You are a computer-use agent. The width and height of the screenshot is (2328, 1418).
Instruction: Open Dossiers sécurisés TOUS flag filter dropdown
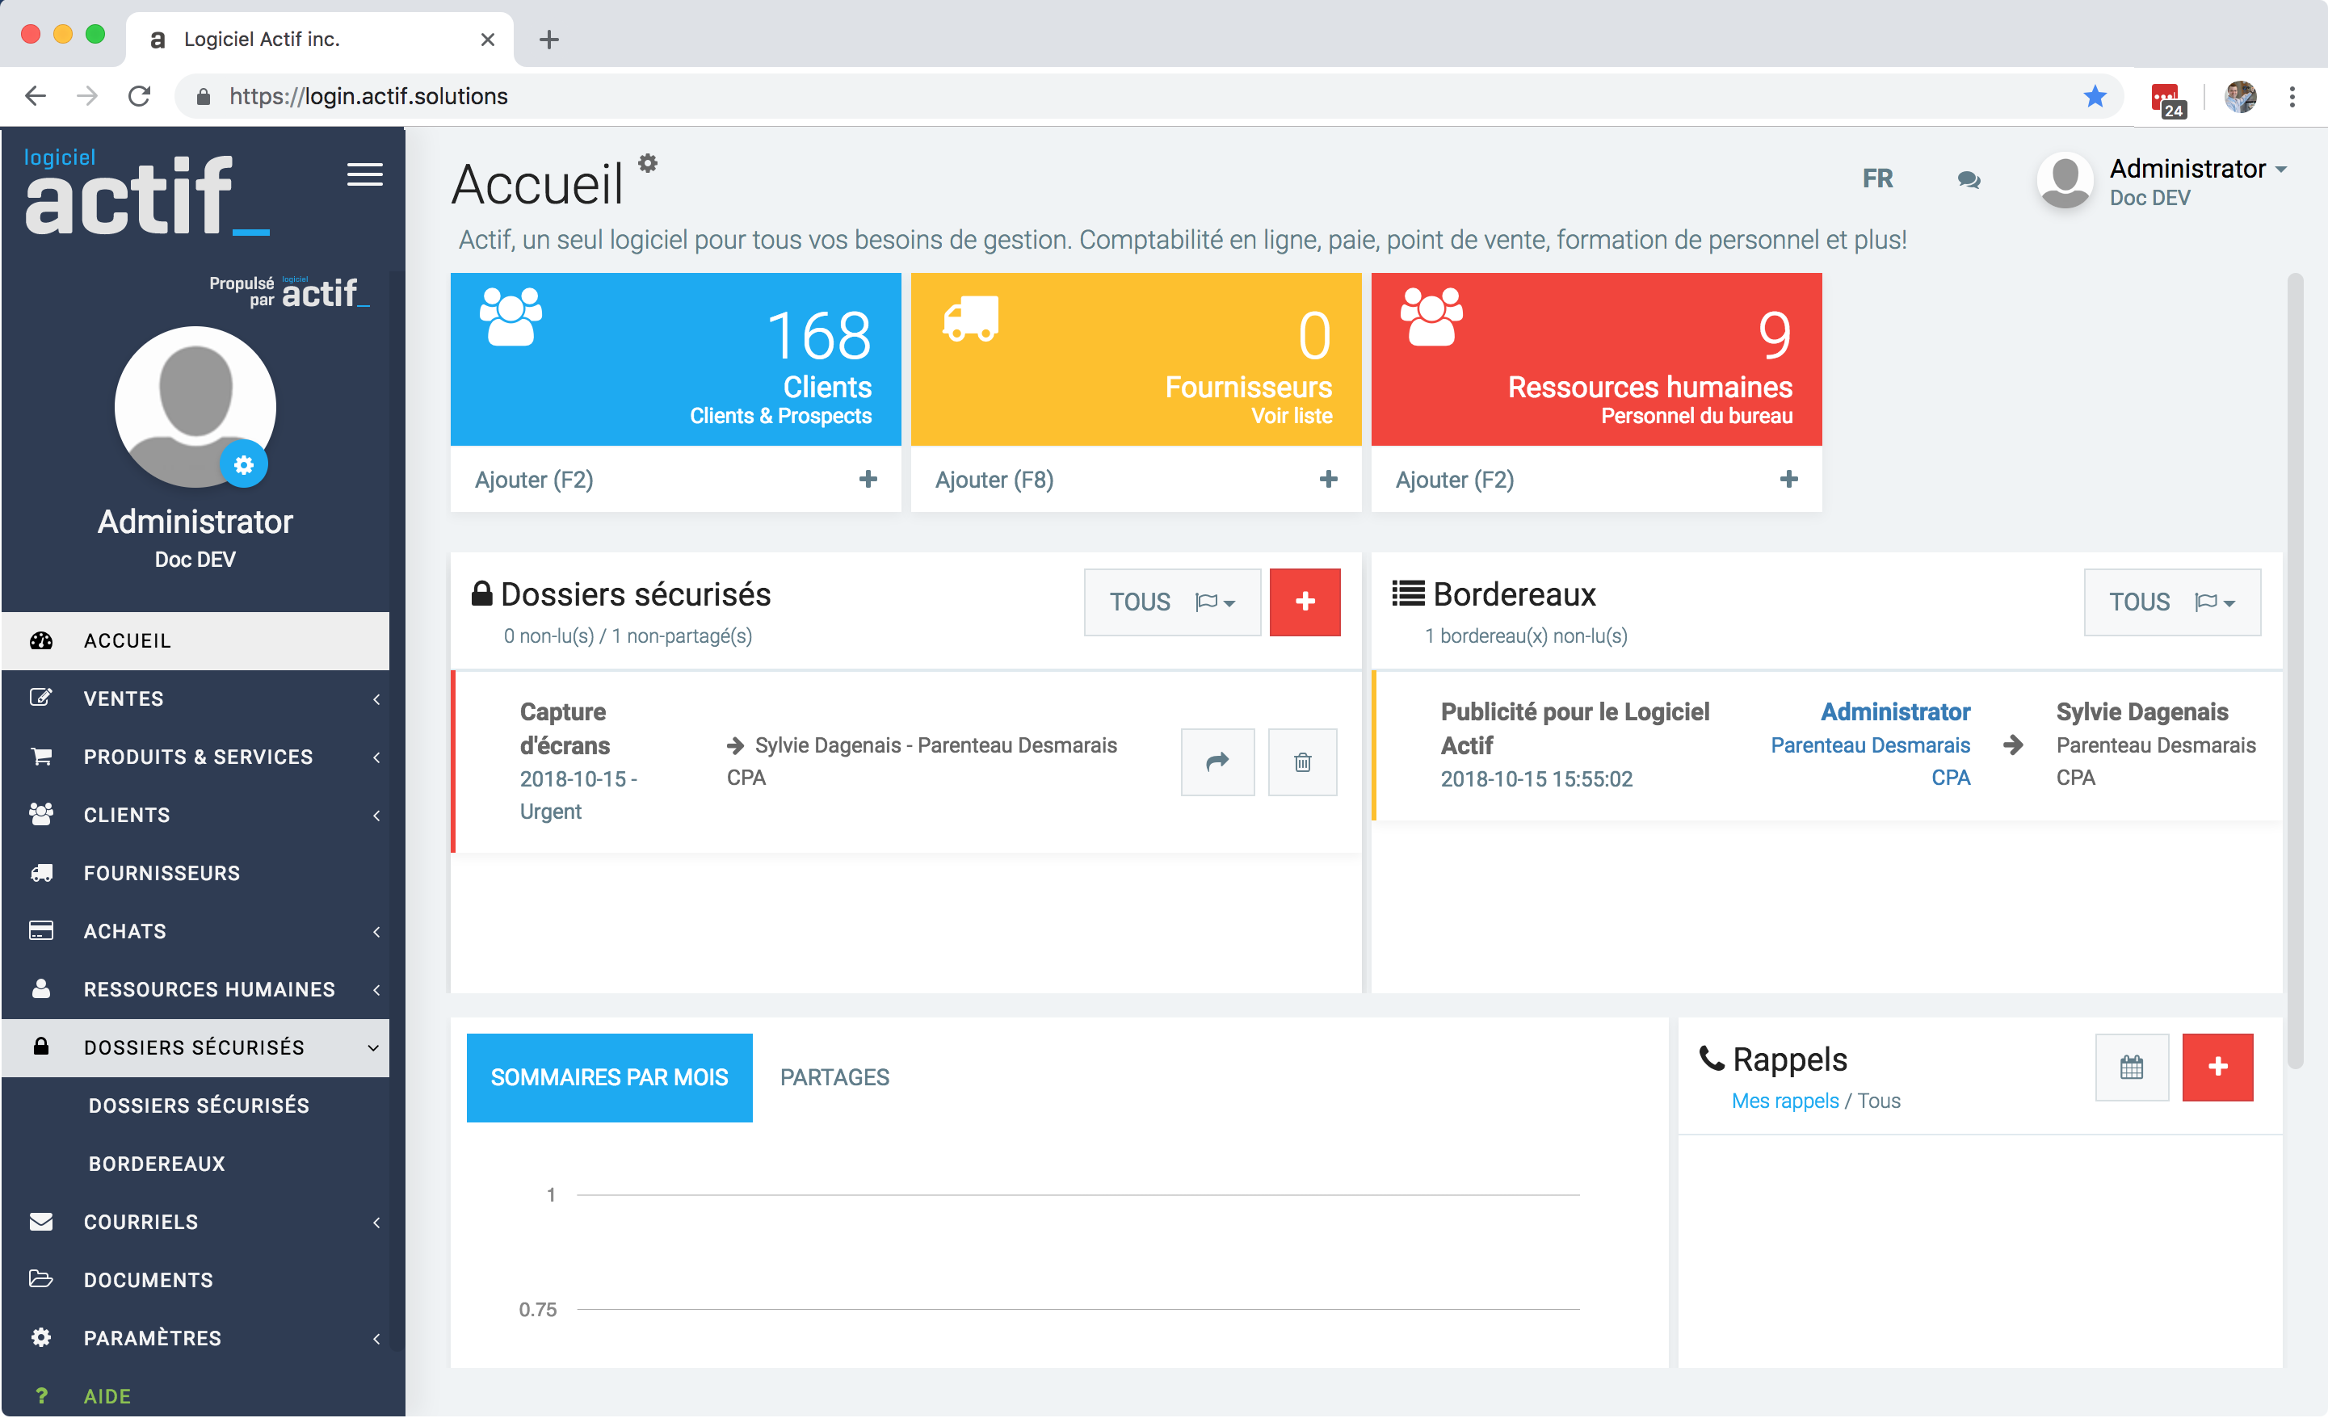[x=1171, y=602]
